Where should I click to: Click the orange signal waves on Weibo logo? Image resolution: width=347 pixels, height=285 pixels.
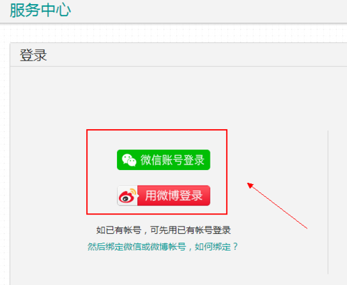coord(133,192)
